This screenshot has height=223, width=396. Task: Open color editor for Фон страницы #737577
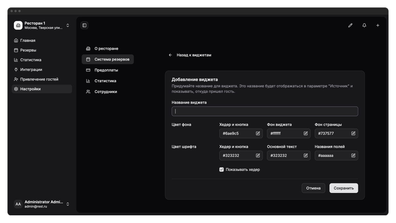click(x=353, y=133)
